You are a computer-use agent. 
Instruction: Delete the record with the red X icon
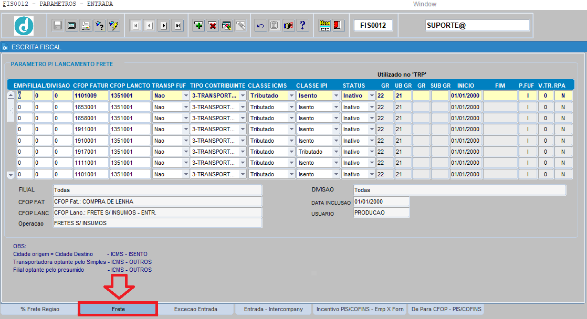(x=213, y=25)
